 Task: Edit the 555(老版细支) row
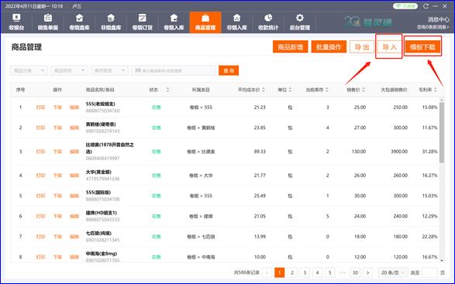pyautogui.click(x=74, y=108)
